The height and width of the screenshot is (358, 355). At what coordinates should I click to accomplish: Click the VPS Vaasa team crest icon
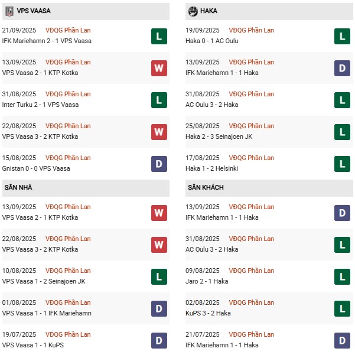9,11
